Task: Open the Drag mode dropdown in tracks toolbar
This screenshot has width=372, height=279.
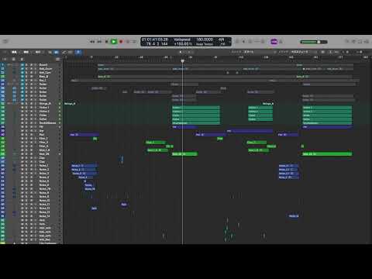Action: pos(300,52)
